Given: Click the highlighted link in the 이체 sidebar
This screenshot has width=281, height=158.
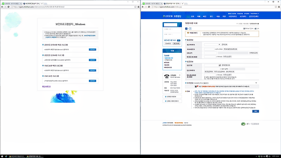Looking at the screenshot, I should [x=169, y=58].
